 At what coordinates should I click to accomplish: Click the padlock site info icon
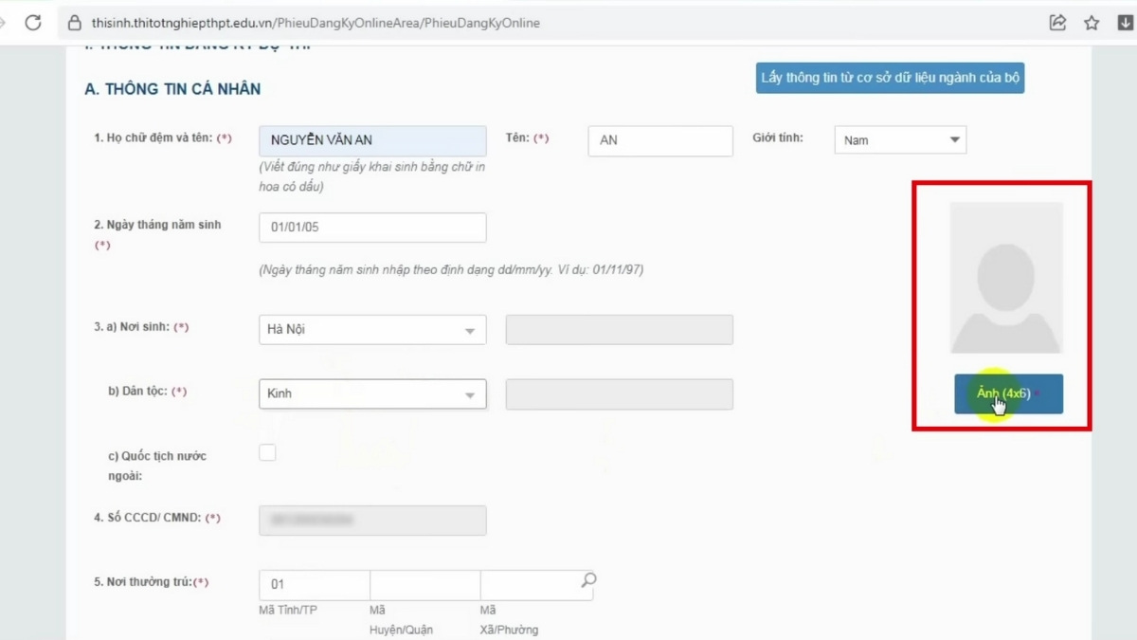tap(74, 23)
